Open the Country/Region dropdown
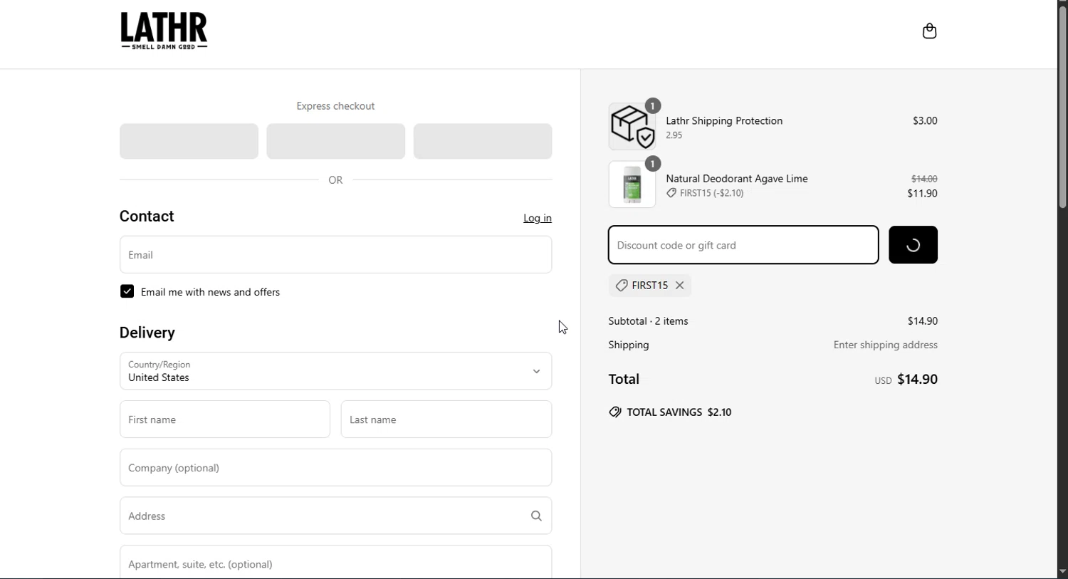This screenshot has width=1068, height=579. tap(335, 371)
